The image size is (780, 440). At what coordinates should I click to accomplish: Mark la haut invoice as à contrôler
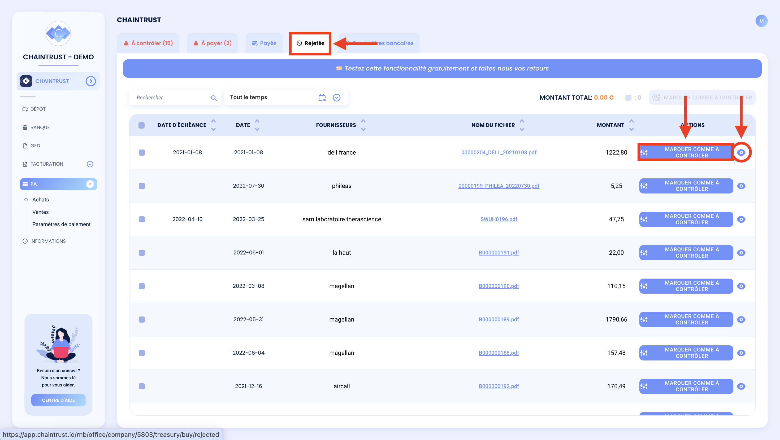686,252
